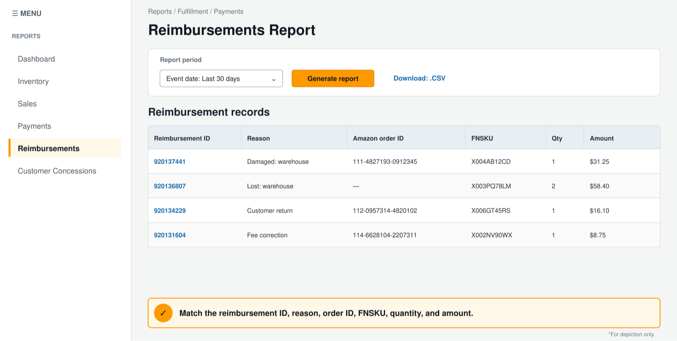Open reimbursement ID 920137441
677x341 pixels.
point(170,161)
